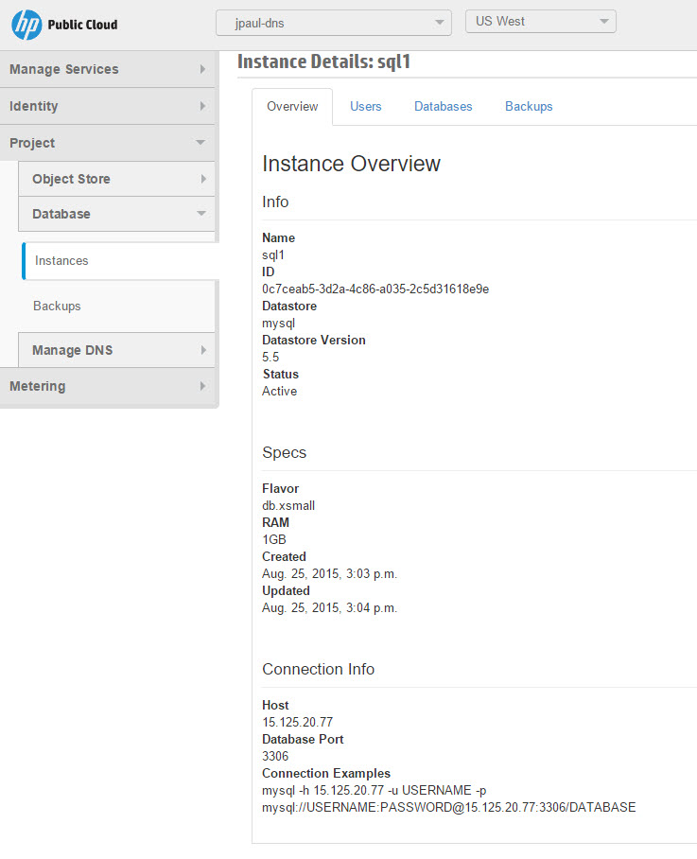Switch to the Databases tab
Screen dimensions: 697x859
point(443,106)
